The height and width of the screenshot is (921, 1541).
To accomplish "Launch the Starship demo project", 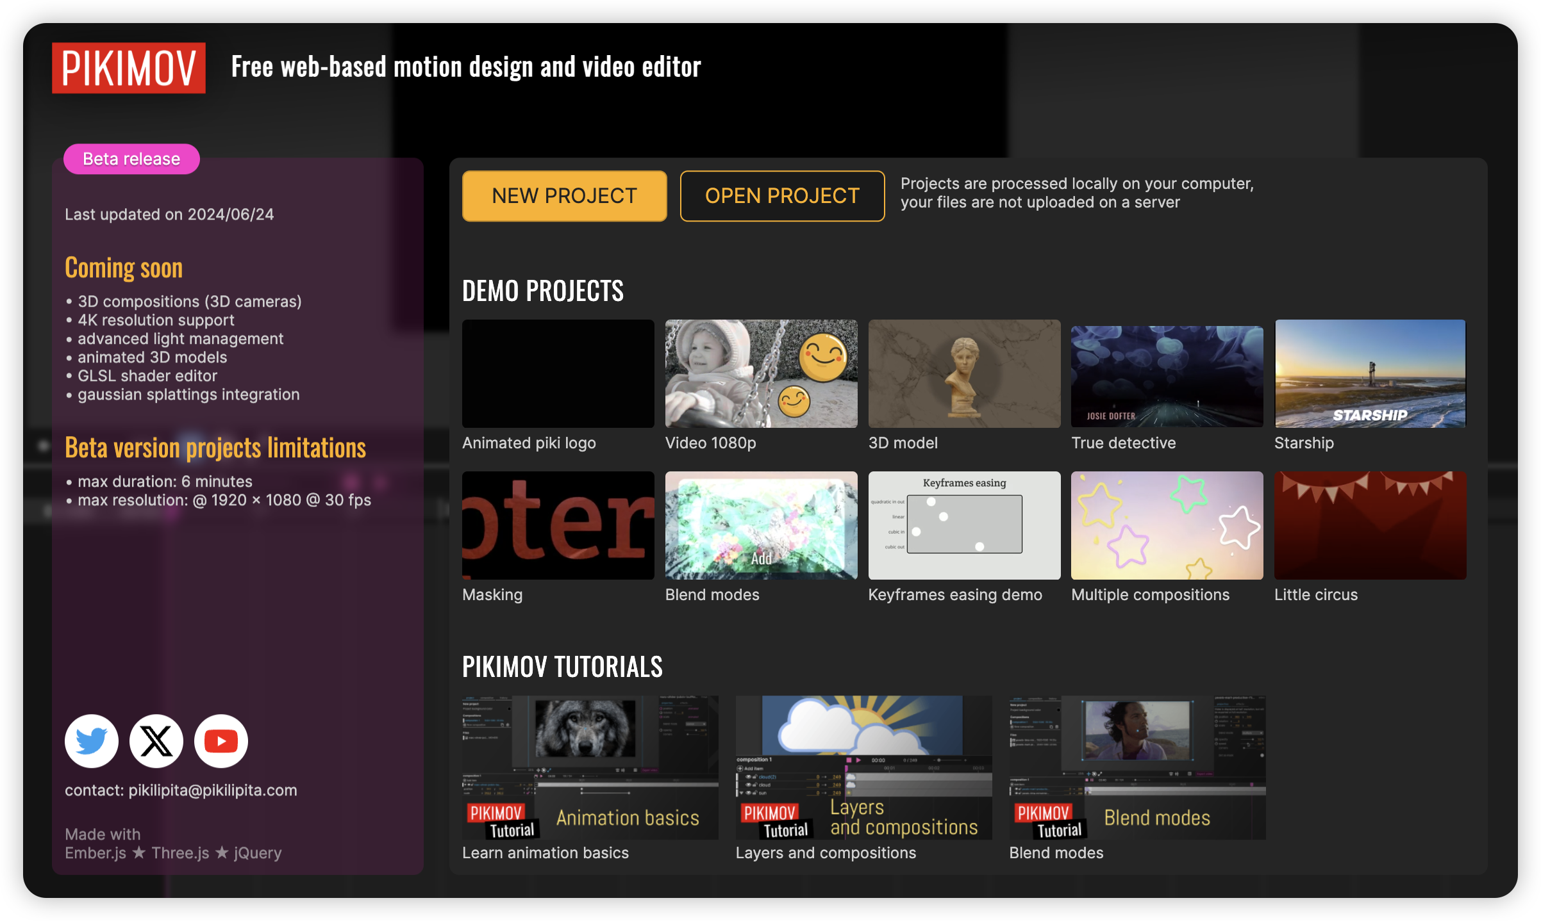I will [x=1370, y=373].
